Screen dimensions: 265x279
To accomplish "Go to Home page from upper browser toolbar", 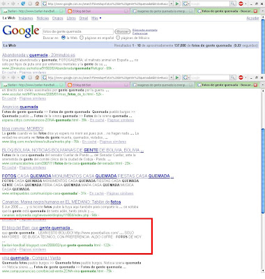I will pyautogui.click(x=37, y=3).
